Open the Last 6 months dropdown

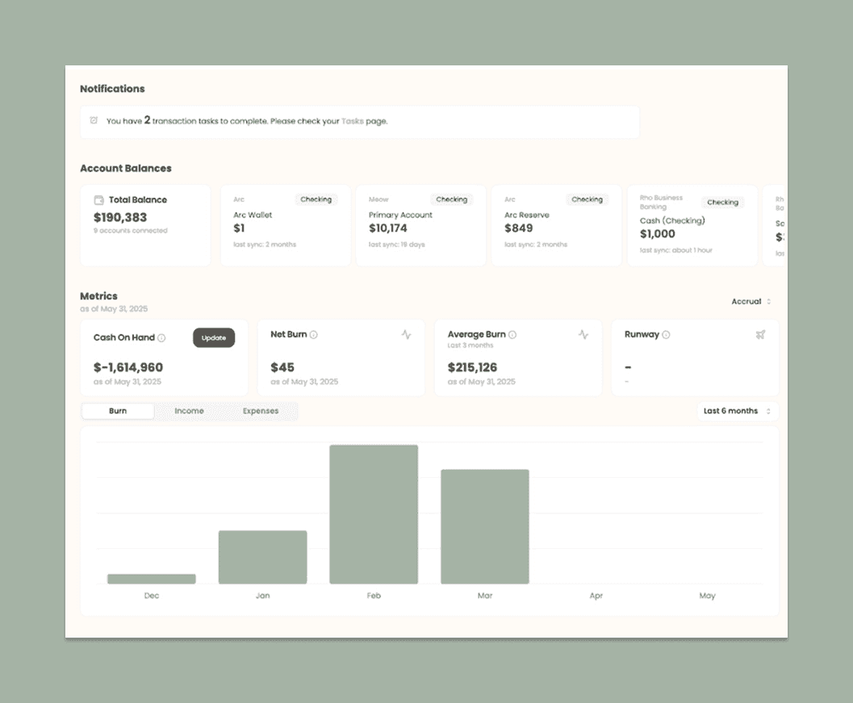click(x=735, y=411)
